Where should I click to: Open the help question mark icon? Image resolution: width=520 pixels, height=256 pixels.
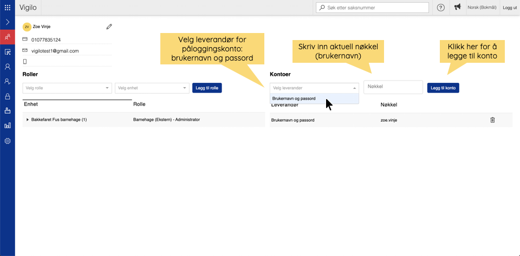pos(441,8)
